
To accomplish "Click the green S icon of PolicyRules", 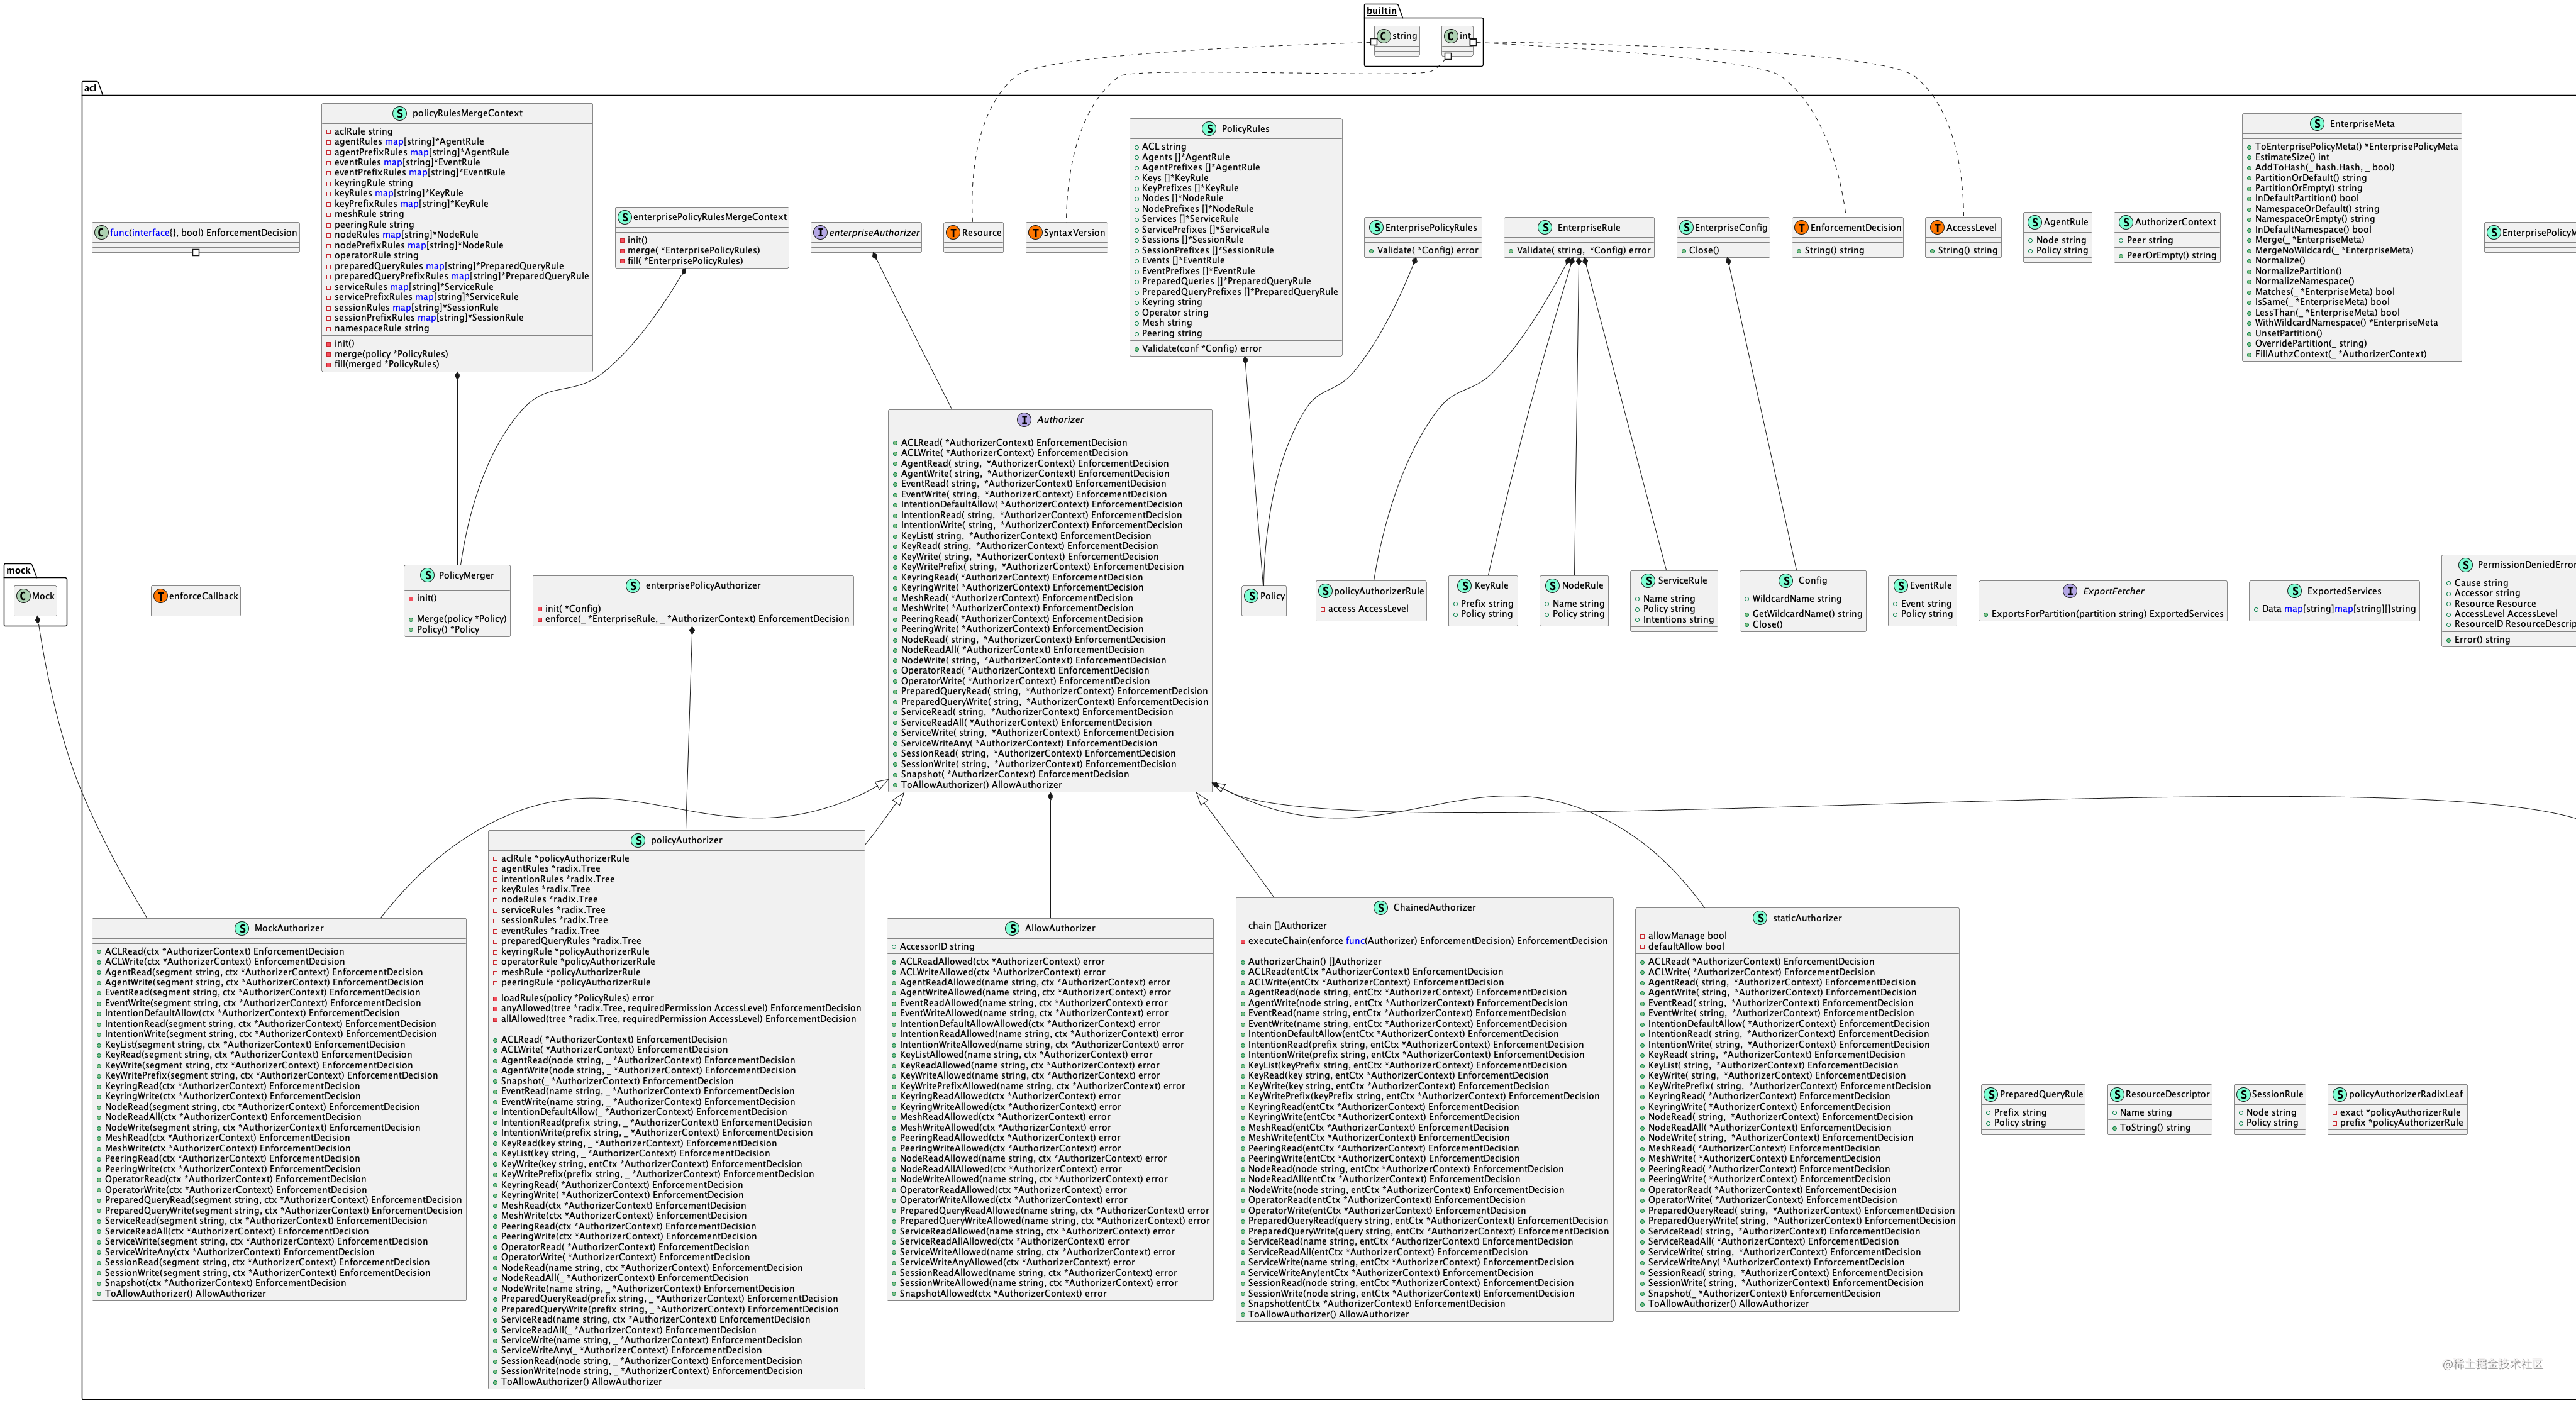I will pos(1209,129).
